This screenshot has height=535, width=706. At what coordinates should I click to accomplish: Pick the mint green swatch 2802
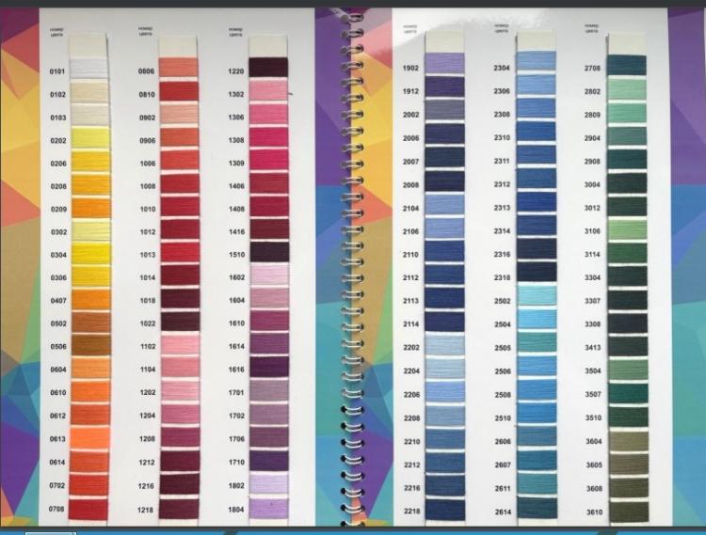click(627, 89)
